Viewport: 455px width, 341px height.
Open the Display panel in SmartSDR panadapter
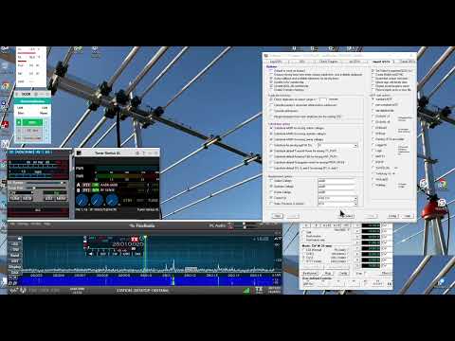coord(15,266)
